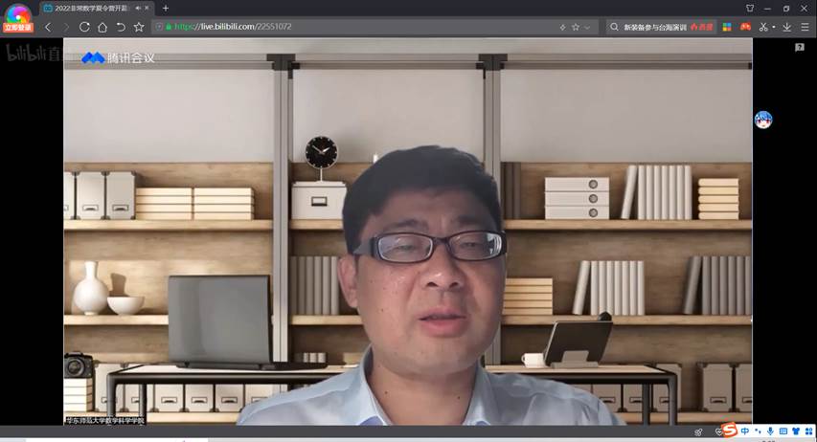Screen dimensions: 817x442
Task: Click the anime avatar on right sidebar
Action: pos(763,120)
